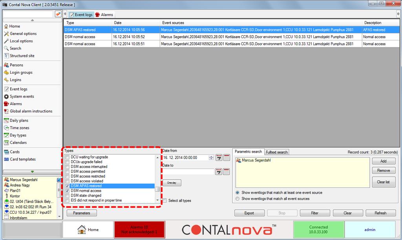Image resolution: width=402 pixels, height=240 pixels.
Task: Click the down arrow of the recent items list scrollbar
Action: coord(60,217)
